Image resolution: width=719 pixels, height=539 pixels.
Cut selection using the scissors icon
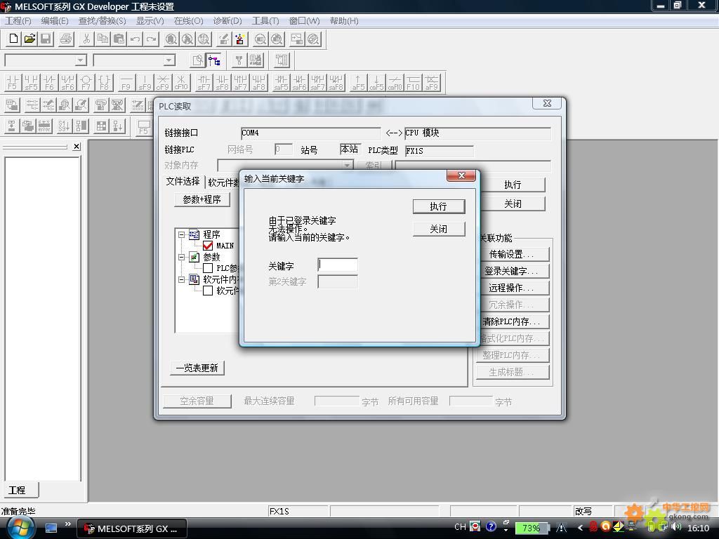coord(86,39)
